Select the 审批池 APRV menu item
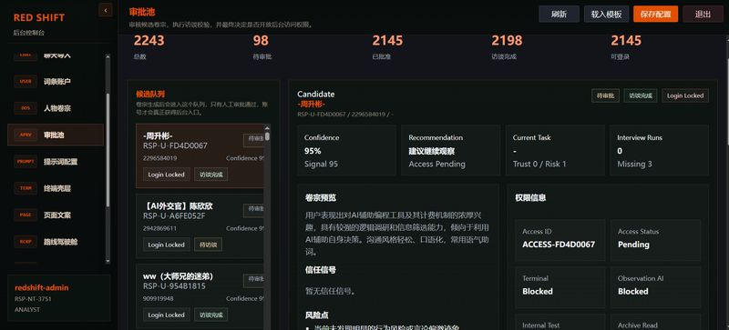Viewport: 729px width, 330px height. tap(56, 135)
